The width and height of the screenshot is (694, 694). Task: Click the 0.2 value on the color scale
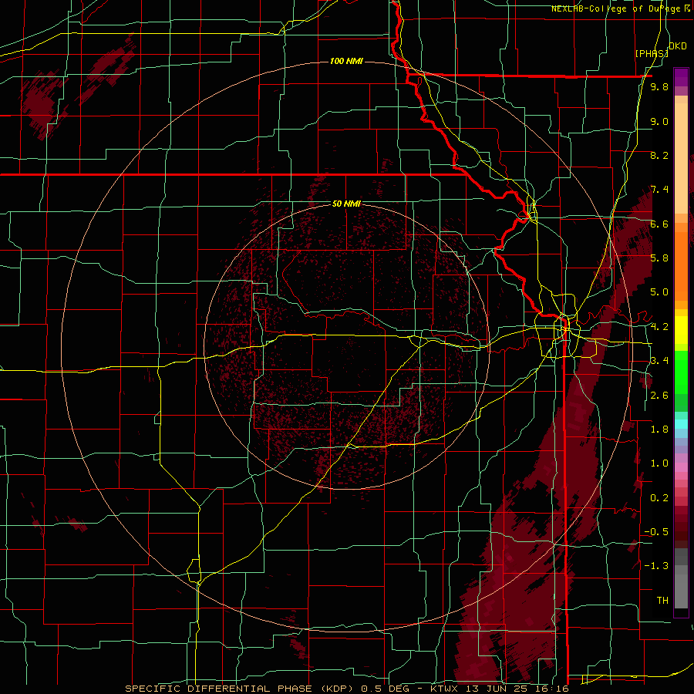pos(659,498)
